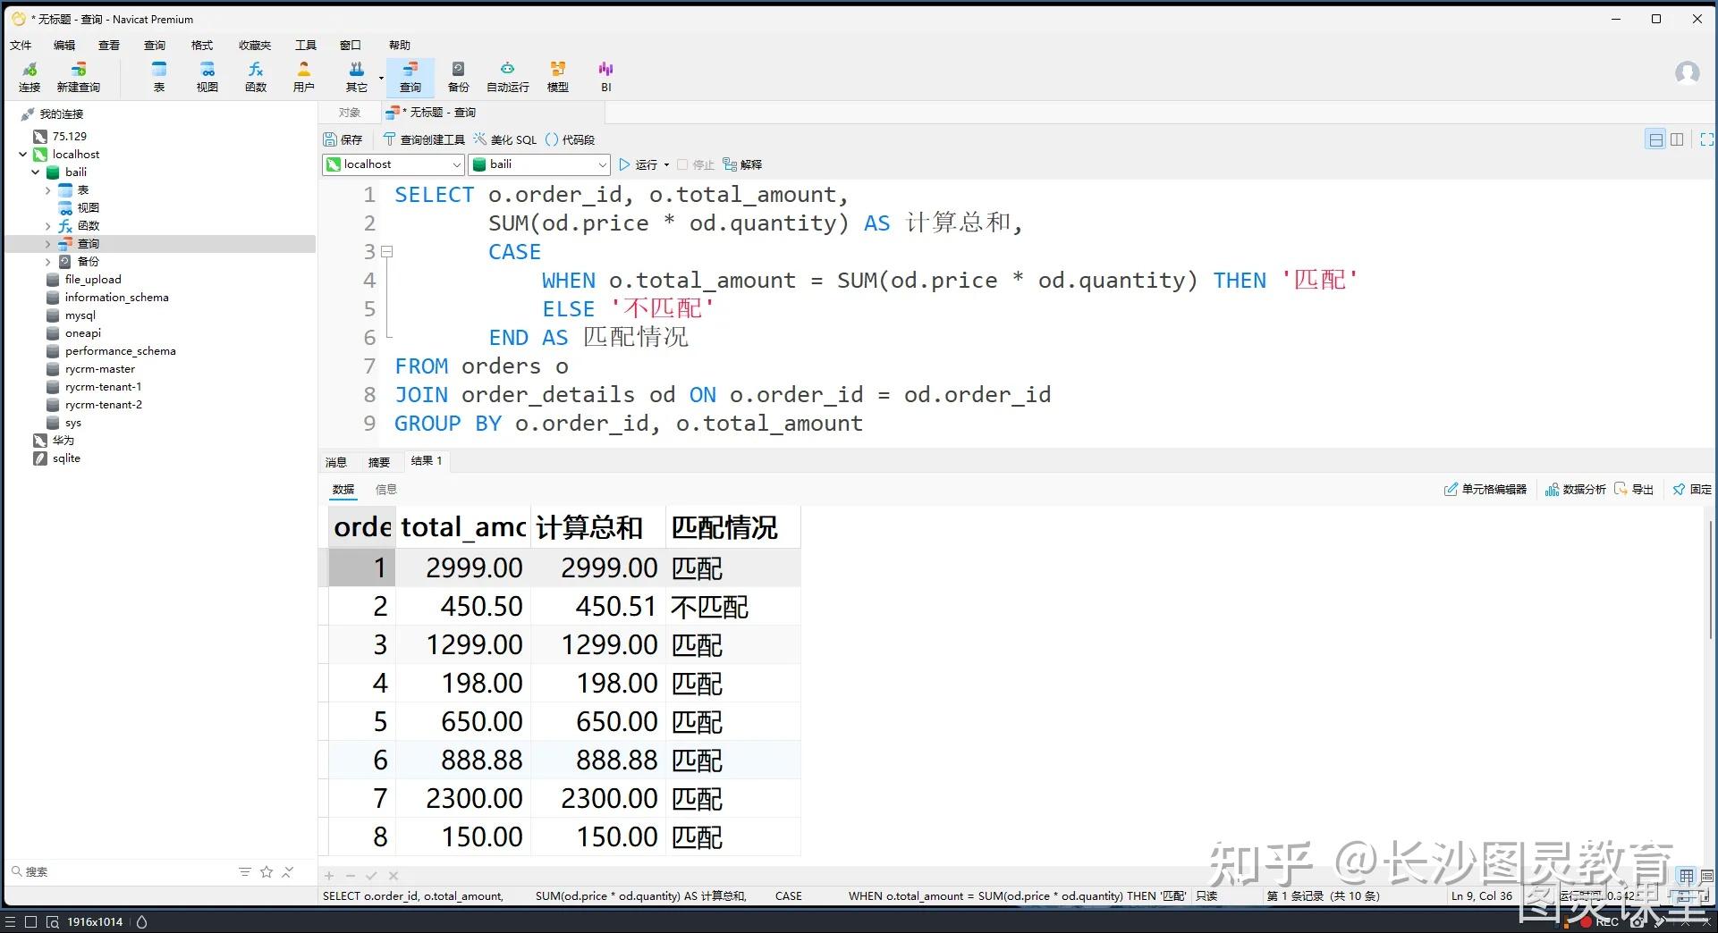Beautify SQL using 美化 SQL

pyautogui.click(x=504, y=139)
